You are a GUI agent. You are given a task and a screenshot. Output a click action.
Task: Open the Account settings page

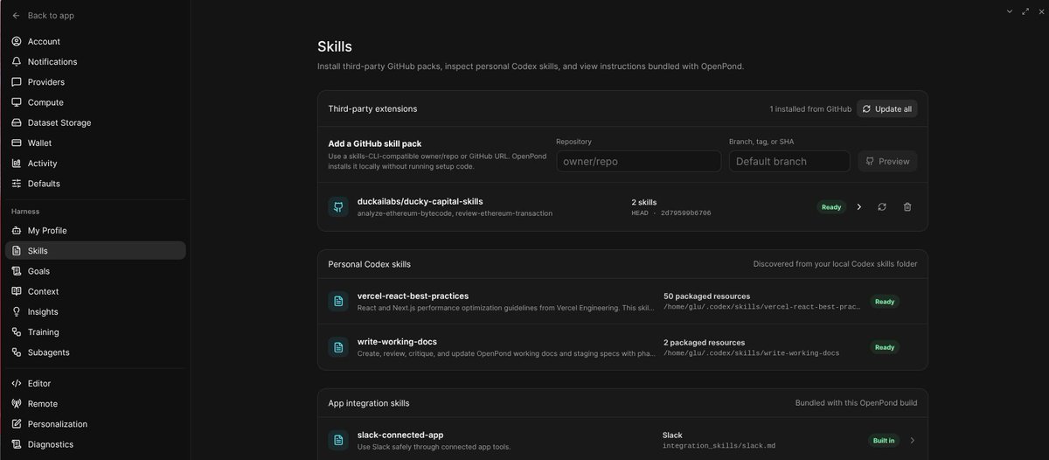tap(95, 41)
